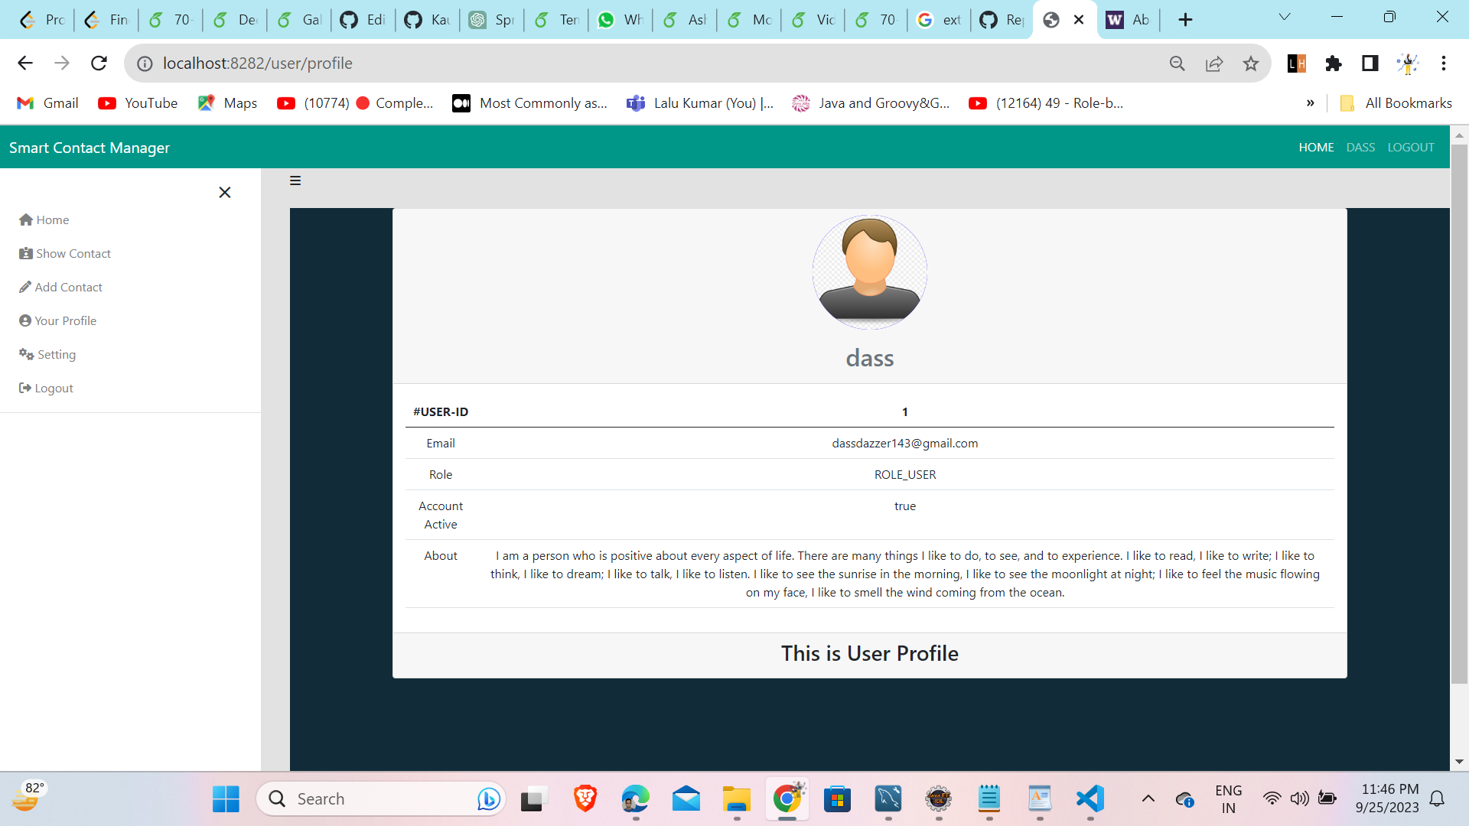The width and height of the screenshot is (1469, 826).
Task: Expand the hidden bookmarks chevron
Action: tap(1310, 102)
